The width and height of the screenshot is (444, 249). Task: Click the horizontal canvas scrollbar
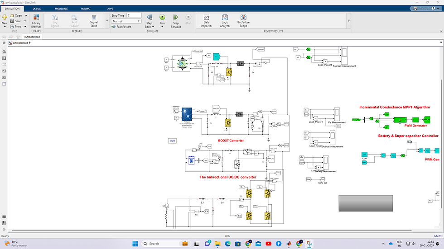[212, 230]
